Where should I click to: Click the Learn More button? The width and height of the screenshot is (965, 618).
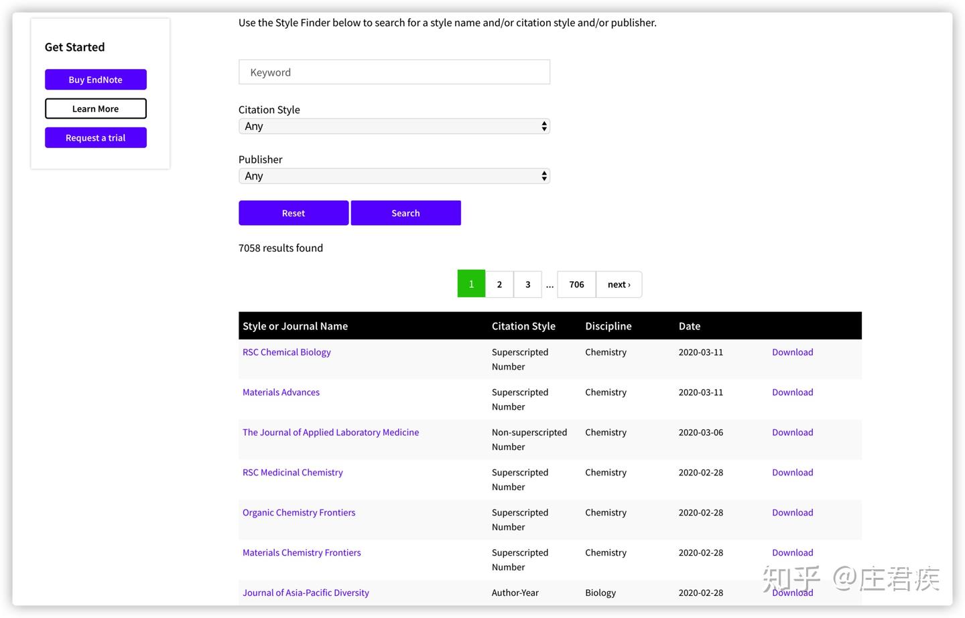click(96, 108)
